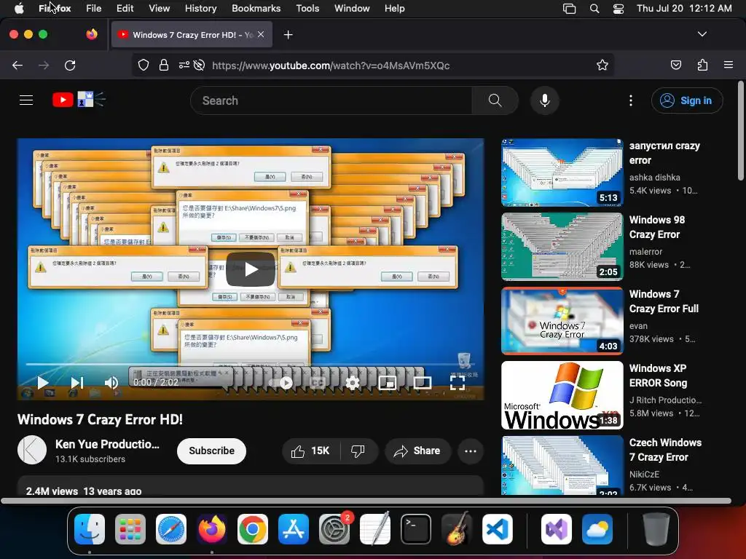Image resolution: width=746 pixels, height=559 pixels.
Task: Toggle closed captions CC
Action: coord(318,383)
